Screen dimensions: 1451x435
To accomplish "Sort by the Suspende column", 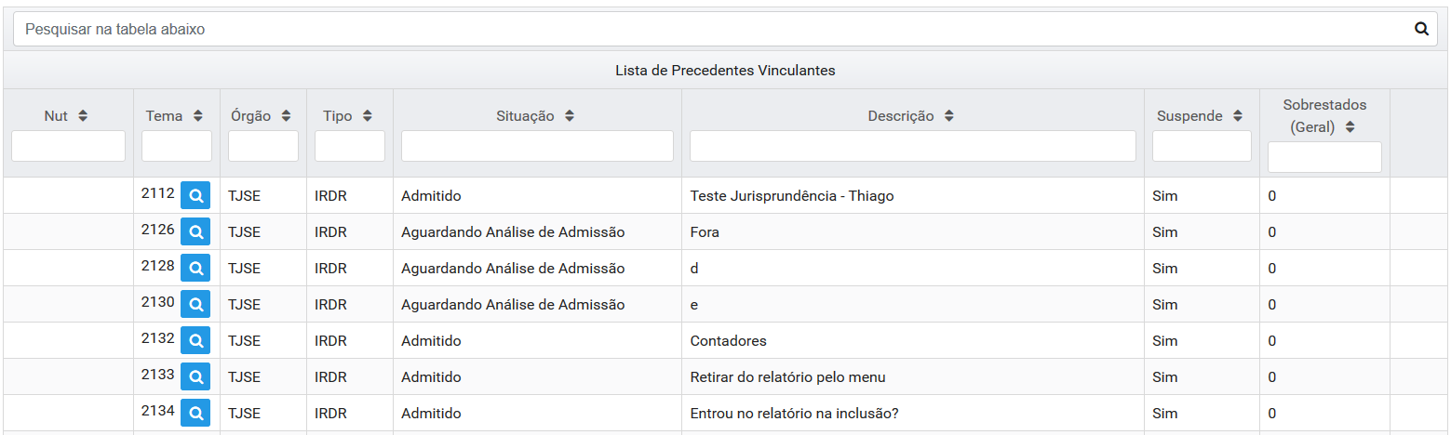I will click(1237, 116).
